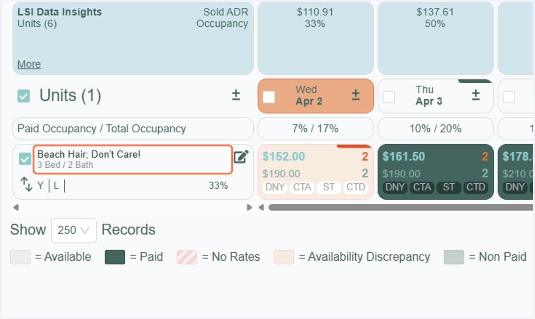Click the Available legend color swatch
535x319 pixels.
pyautogui.click(x=21, y=257)
